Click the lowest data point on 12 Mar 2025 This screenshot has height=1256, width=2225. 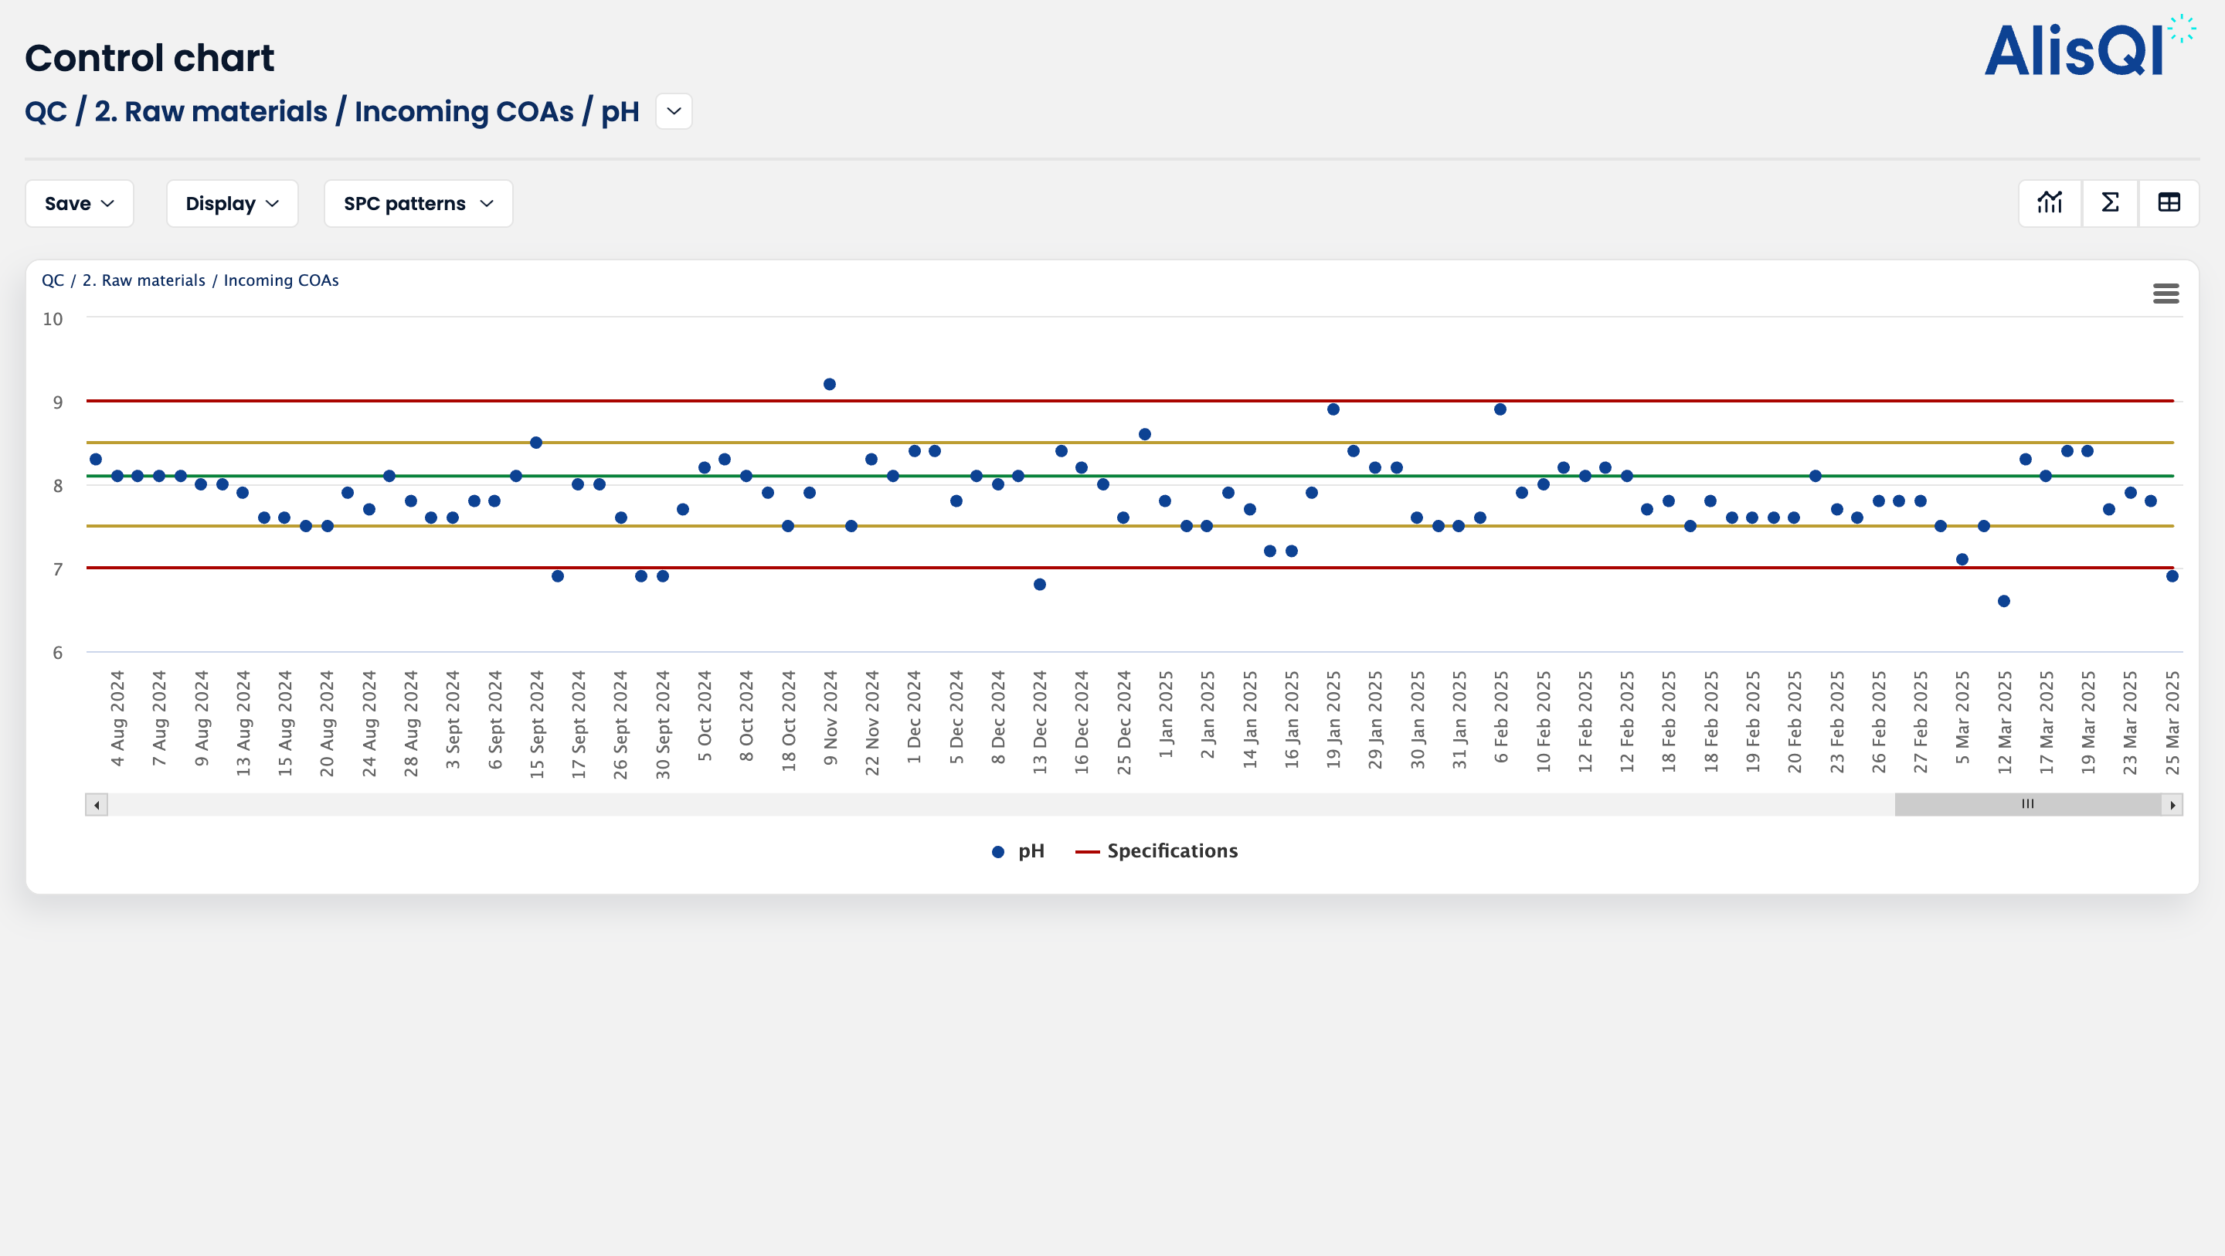pyautogui.click(x=2004, y=601)
